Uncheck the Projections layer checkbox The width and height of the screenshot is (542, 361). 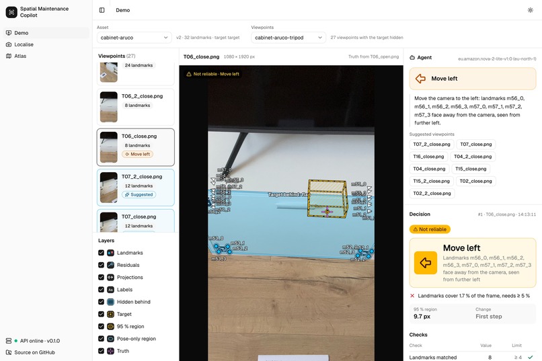pos(101,278)
